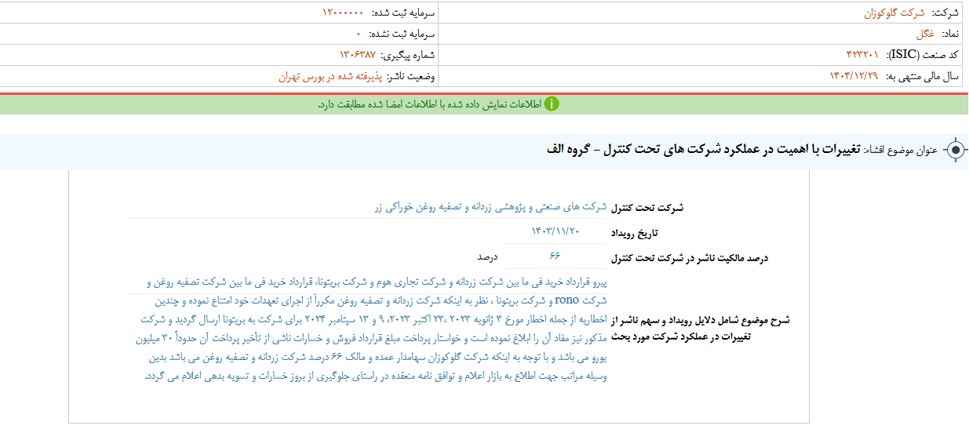Click the label سال مالی منتهی به:
This screenshot has width=969, height=429.
(x=922, y=76)
